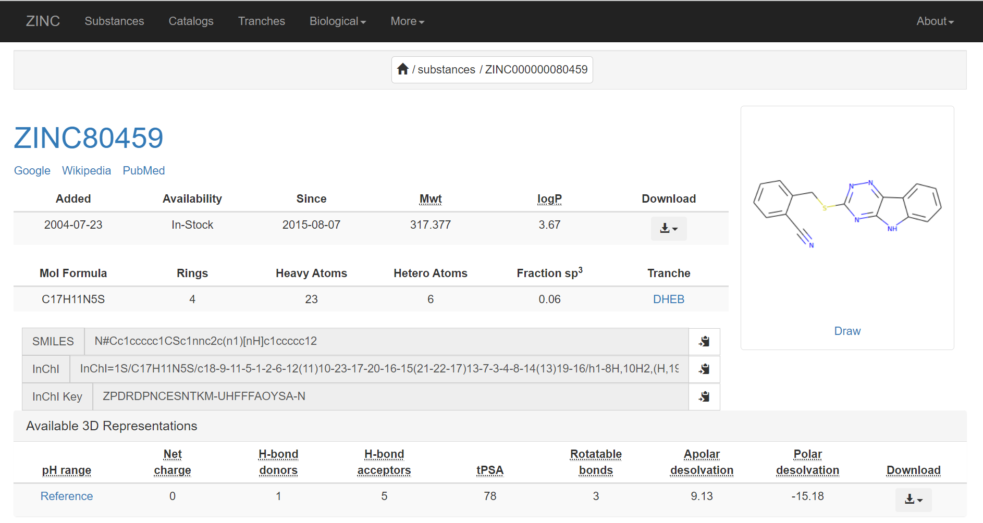The width and height of the screenshot is (983, 523).
Task: Open the 3D representation download dropdown
Action: click(x=913, y=500)
